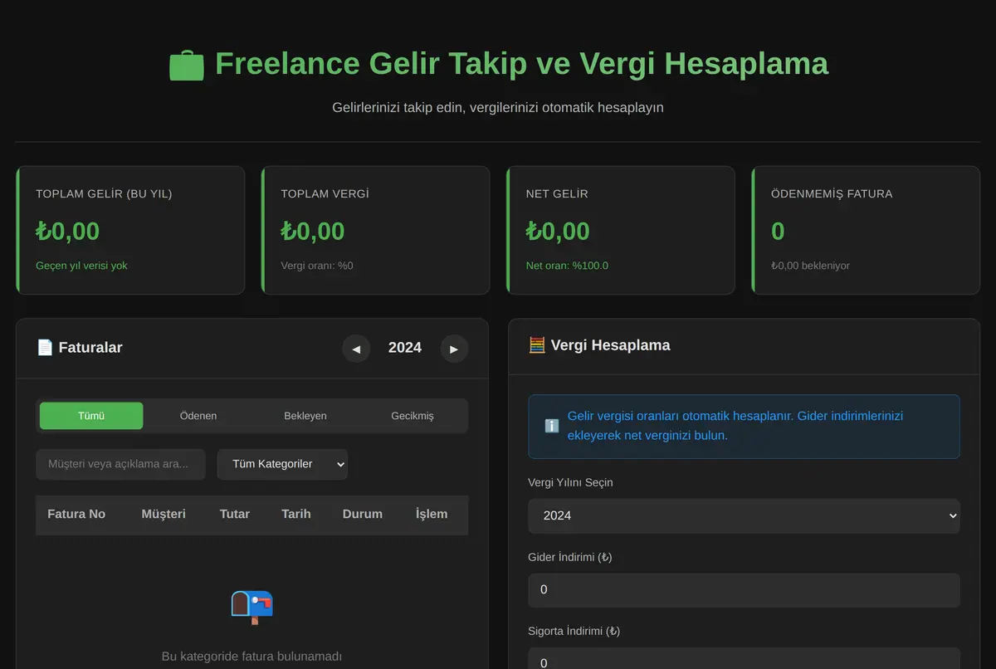Show Bekleyen invoices tab
This screenshot has width=996, height=669.
click(305, 416)
